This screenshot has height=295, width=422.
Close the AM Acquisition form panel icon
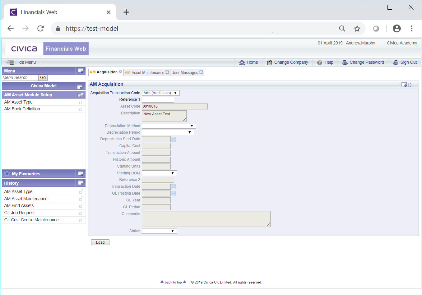click(x=410, y=85)
